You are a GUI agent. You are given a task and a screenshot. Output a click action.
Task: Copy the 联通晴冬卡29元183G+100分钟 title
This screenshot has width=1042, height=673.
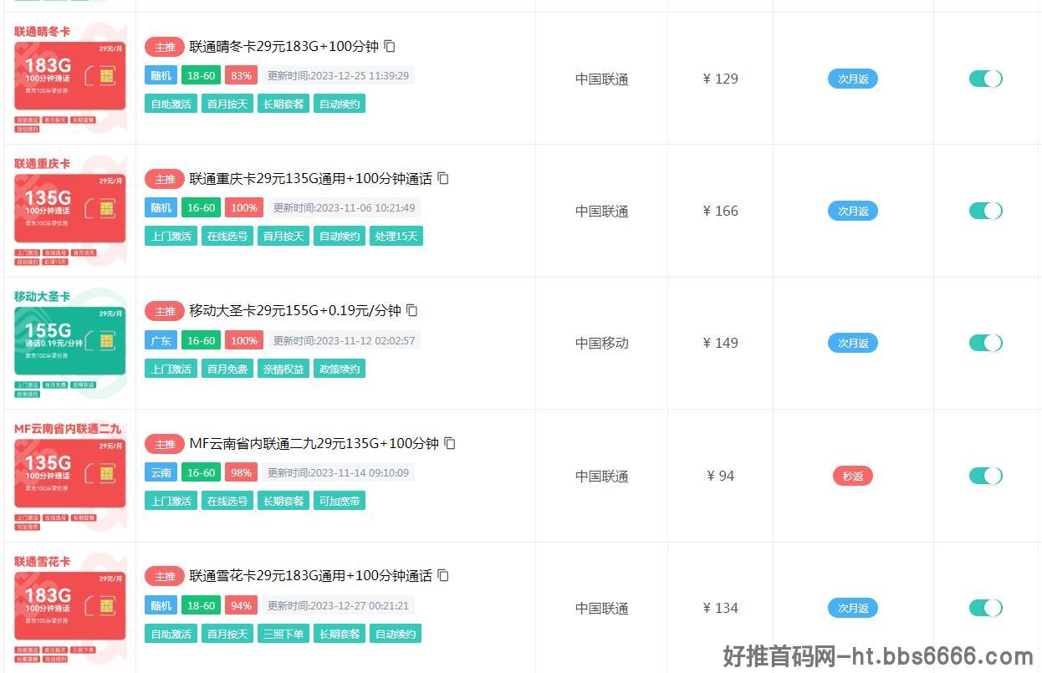(x=390, y=47)
